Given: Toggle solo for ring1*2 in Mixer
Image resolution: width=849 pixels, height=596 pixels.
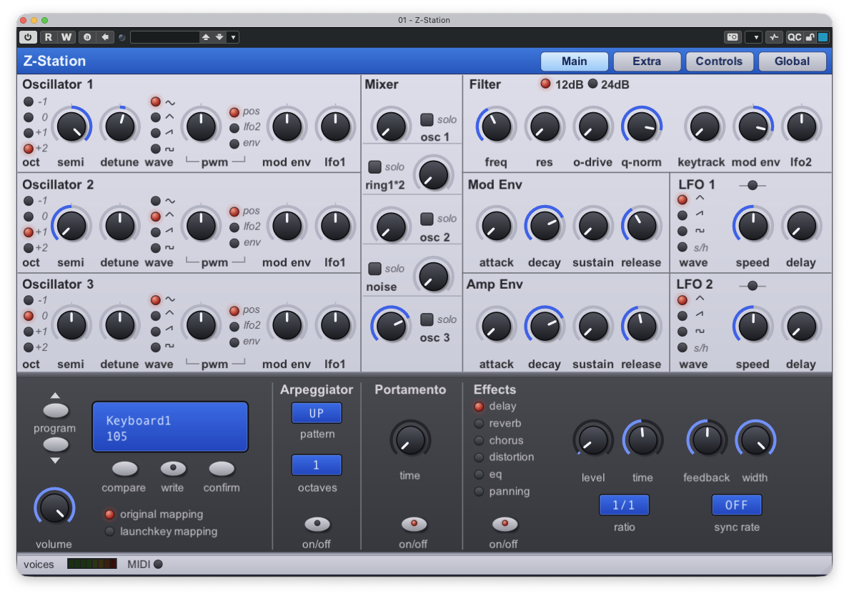Looking at the screenshot, I should (x=374, y=167).
